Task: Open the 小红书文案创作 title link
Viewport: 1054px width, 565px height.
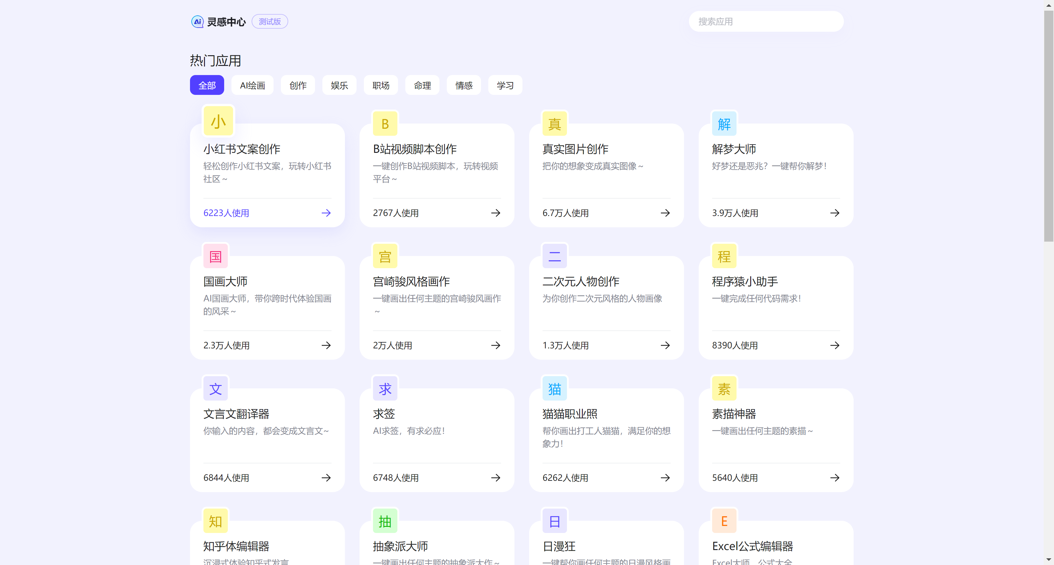Action: pyautogui.click(x=242, y=149)
